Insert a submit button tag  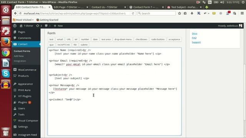tap(84, 45)
